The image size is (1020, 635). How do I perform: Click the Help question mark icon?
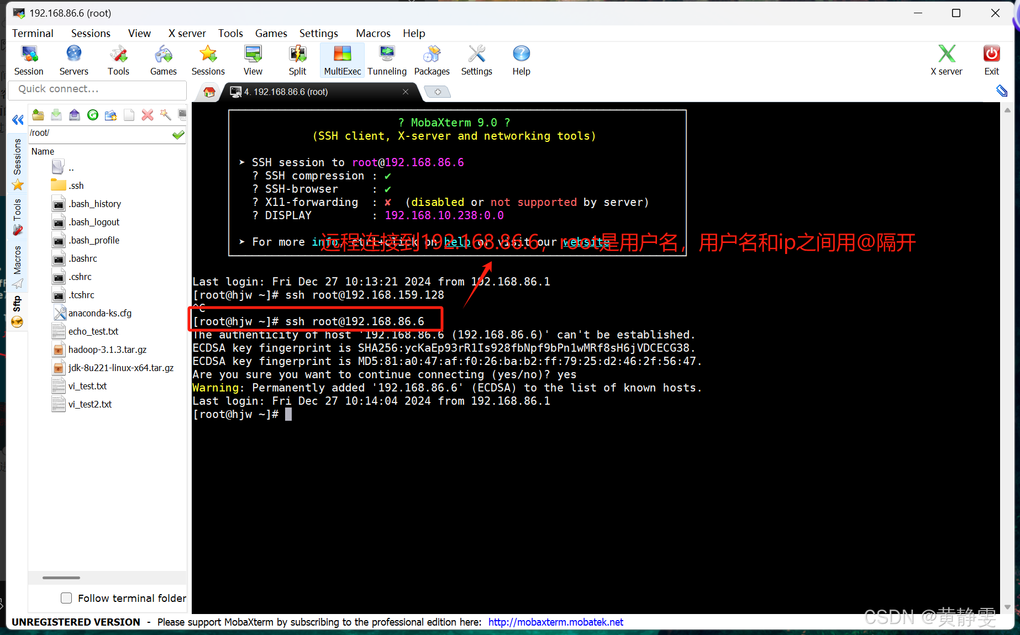point(521,61)
